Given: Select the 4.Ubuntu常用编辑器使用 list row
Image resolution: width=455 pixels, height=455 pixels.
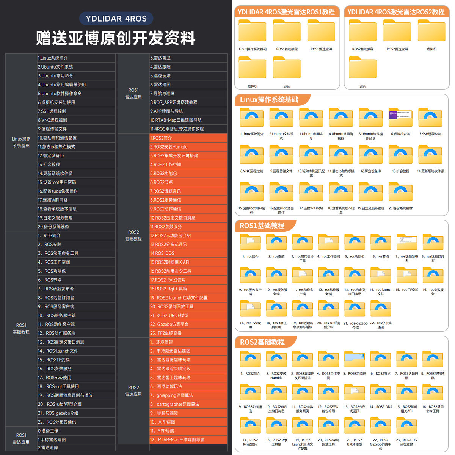Looking at the screenshot, I should (x=76, y=85).
